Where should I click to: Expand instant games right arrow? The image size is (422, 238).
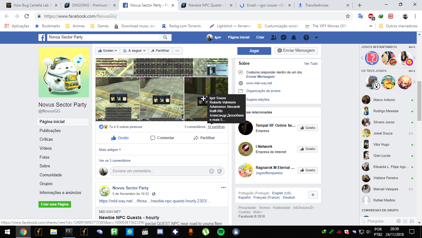414,58
